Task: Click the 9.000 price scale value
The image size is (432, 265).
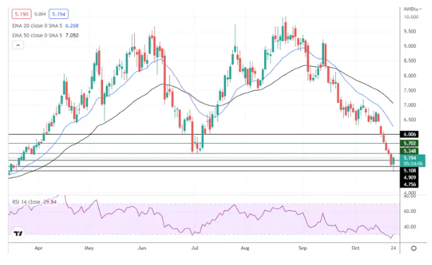Action: tap(410, 46)
